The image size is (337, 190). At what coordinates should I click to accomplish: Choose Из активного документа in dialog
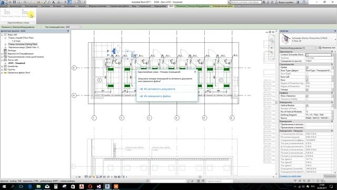[166, 89]
